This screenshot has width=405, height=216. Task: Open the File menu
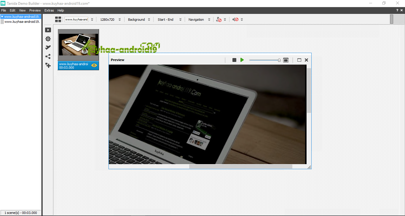click(4, 10)
